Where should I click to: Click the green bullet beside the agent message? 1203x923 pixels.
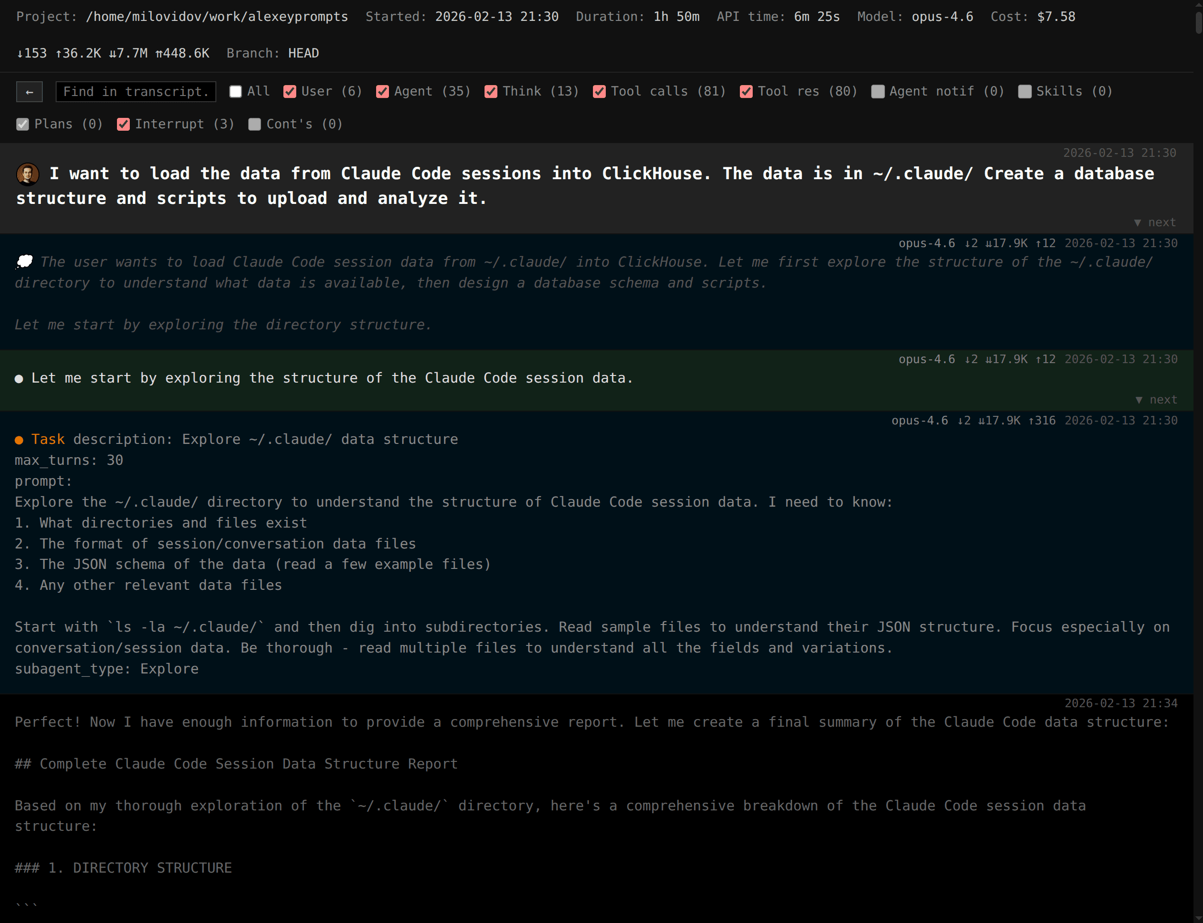click(19, 378)
